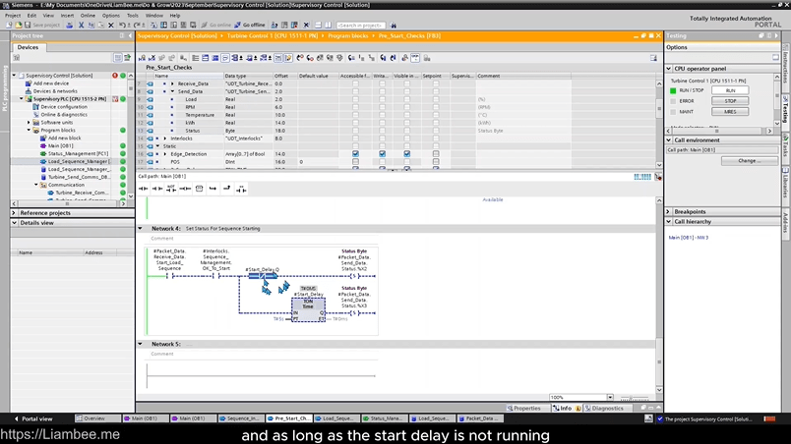The image size is (791, 444).
Task: Click the Change... button in Call environment
Action: 749,160
